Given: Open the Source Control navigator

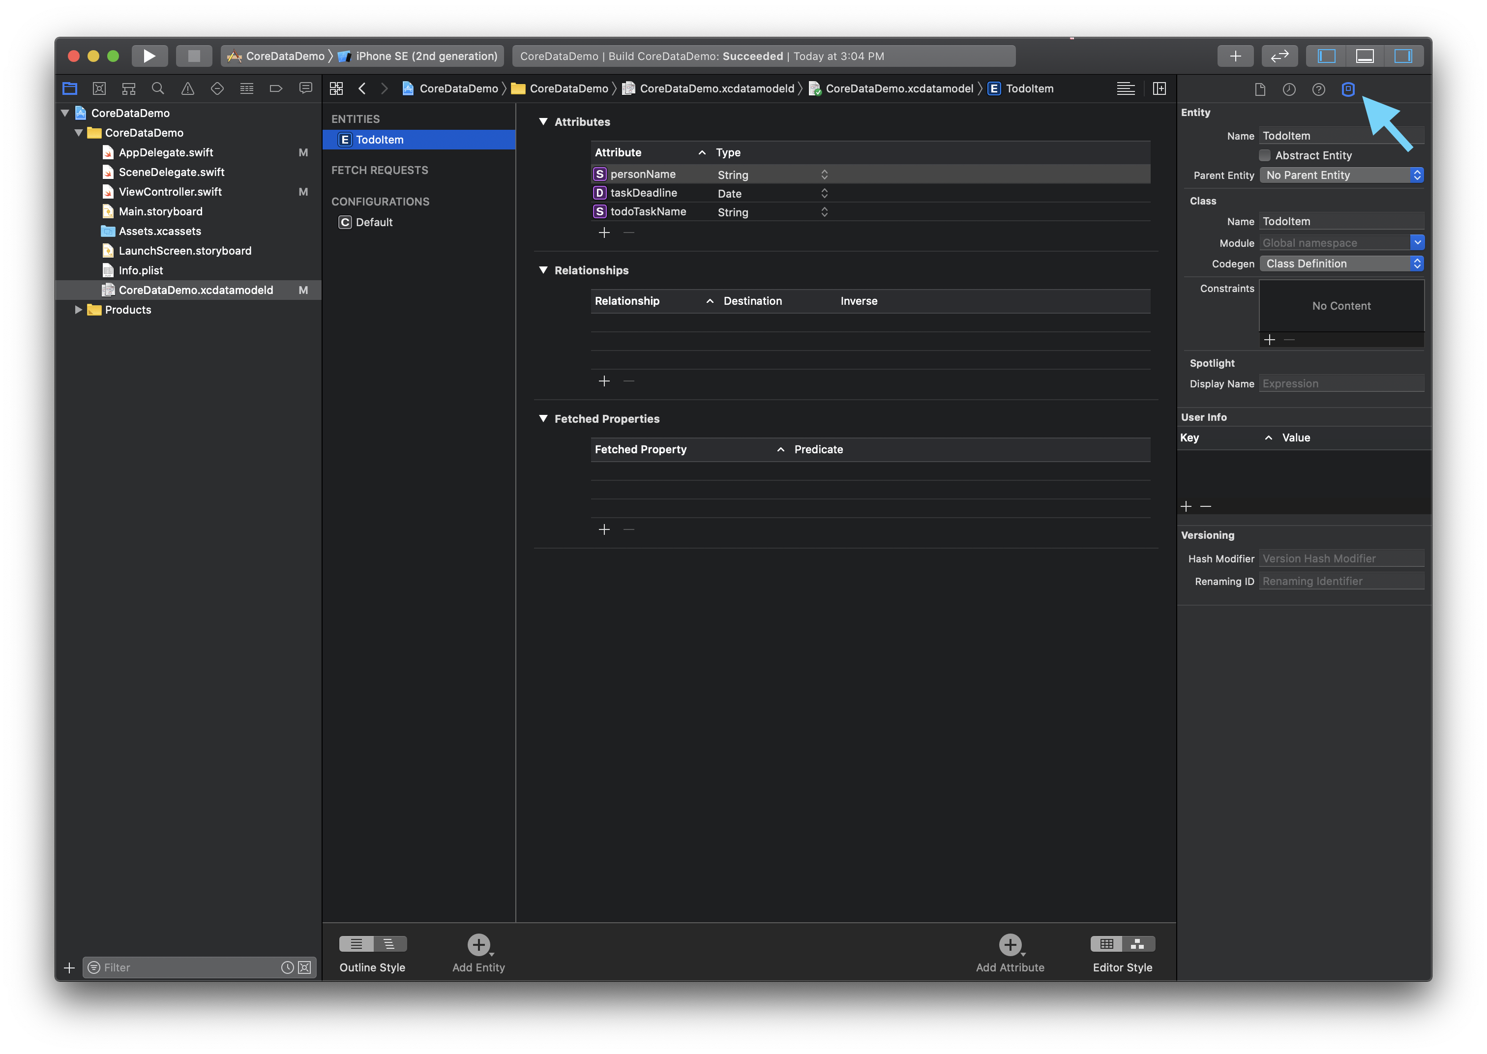Looking at the screenshot, I should [99, 88].
